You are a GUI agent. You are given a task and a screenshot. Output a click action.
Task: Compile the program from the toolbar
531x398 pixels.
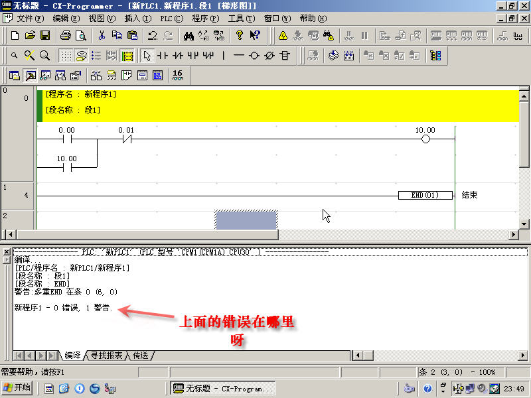pyautogui.click(x=334, y=56)
